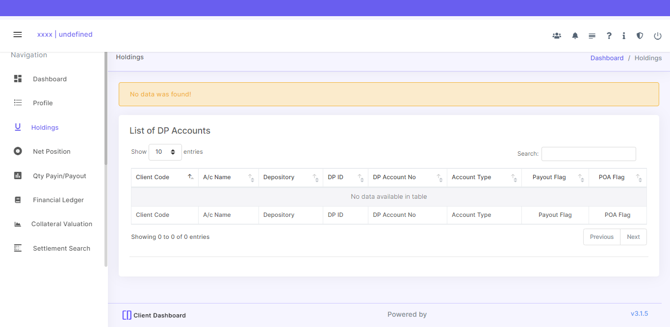Open Settlement Search menu item
The width and height of the screenshot is (670, 327).
(61, 248)
